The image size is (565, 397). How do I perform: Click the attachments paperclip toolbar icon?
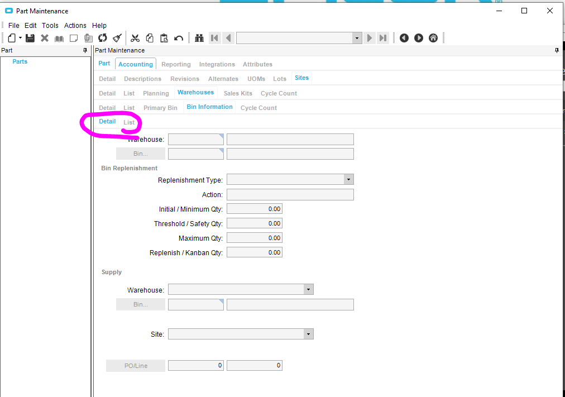pos(88,38)
